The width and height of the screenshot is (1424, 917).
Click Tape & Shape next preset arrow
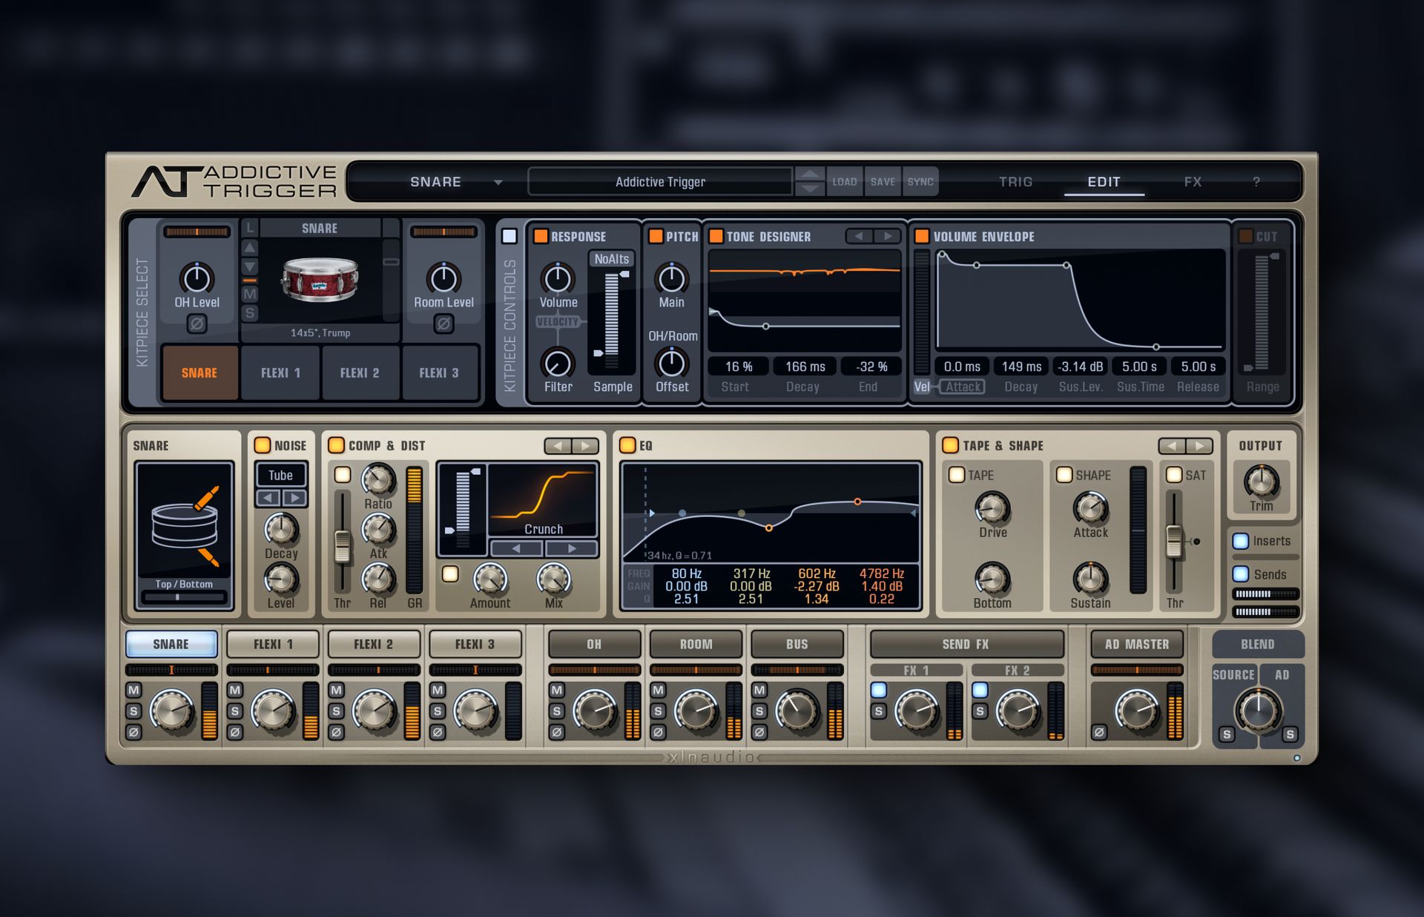coord(1199,445)
